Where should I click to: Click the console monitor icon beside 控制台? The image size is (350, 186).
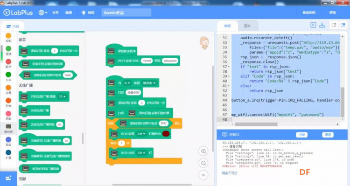(x=224, y=134)
